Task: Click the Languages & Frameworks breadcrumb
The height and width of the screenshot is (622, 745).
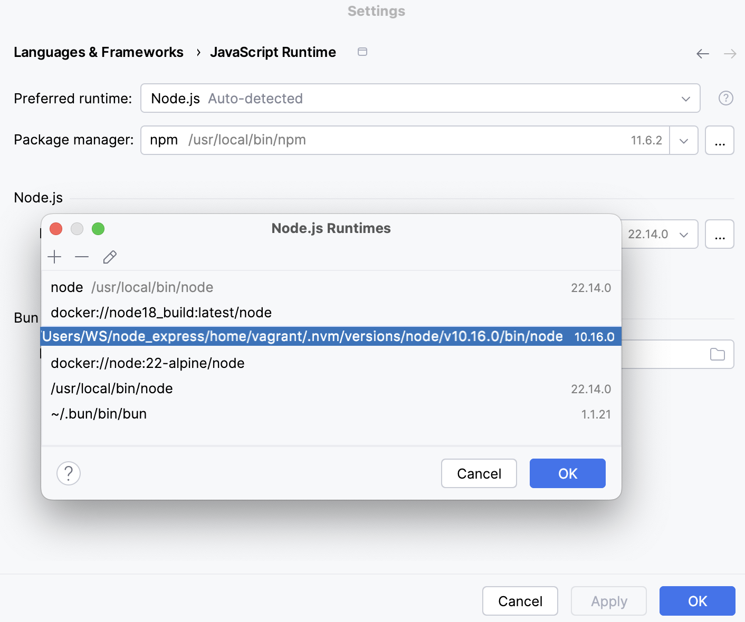Action: [99, 52]
